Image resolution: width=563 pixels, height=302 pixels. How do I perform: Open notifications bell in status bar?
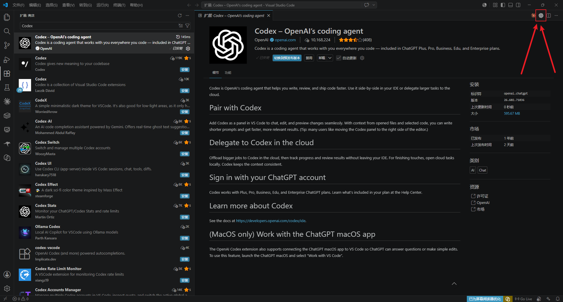558,299
